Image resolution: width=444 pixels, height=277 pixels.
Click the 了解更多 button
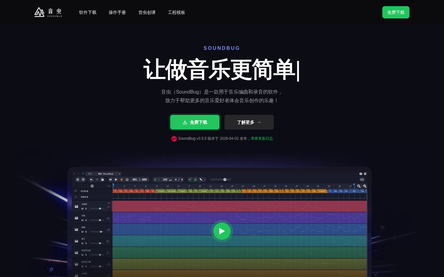(x=249, y=122)
